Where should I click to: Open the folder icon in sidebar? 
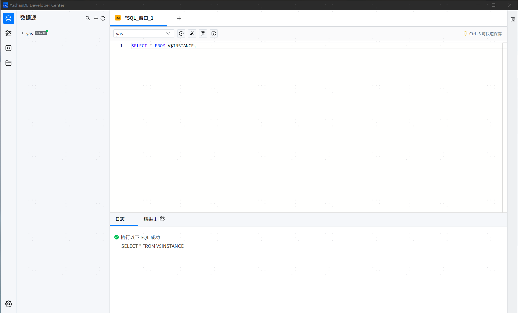[9, 63]
